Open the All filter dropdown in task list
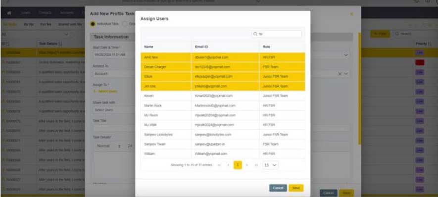This screenshot has height=197, width=438. click(x=35, y=34)
